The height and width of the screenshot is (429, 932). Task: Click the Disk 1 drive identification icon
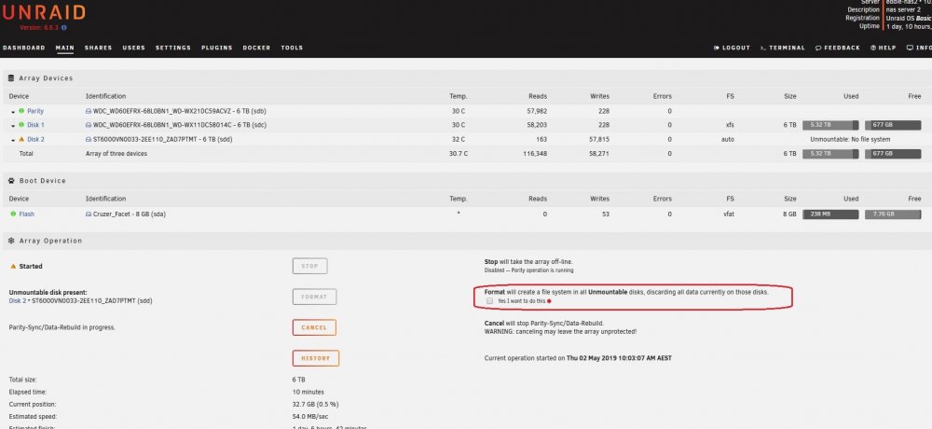tap(89, 126)
